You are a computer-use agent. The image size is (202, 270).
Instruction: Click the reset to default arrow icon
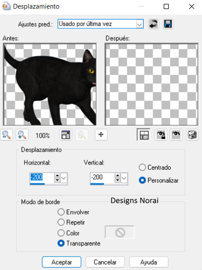[x=153, y=24]
